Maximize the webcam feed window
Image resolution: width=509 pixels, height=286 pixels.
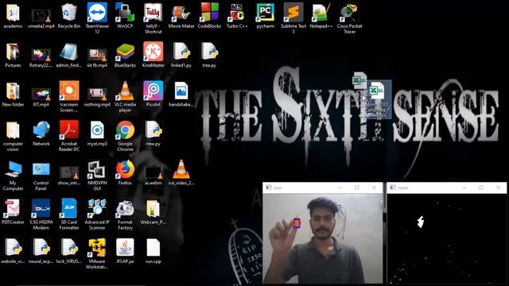[357, 187]
